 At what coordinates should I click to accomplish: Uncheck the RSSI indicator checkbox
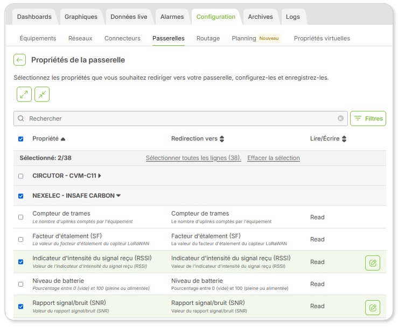(21, 262)
